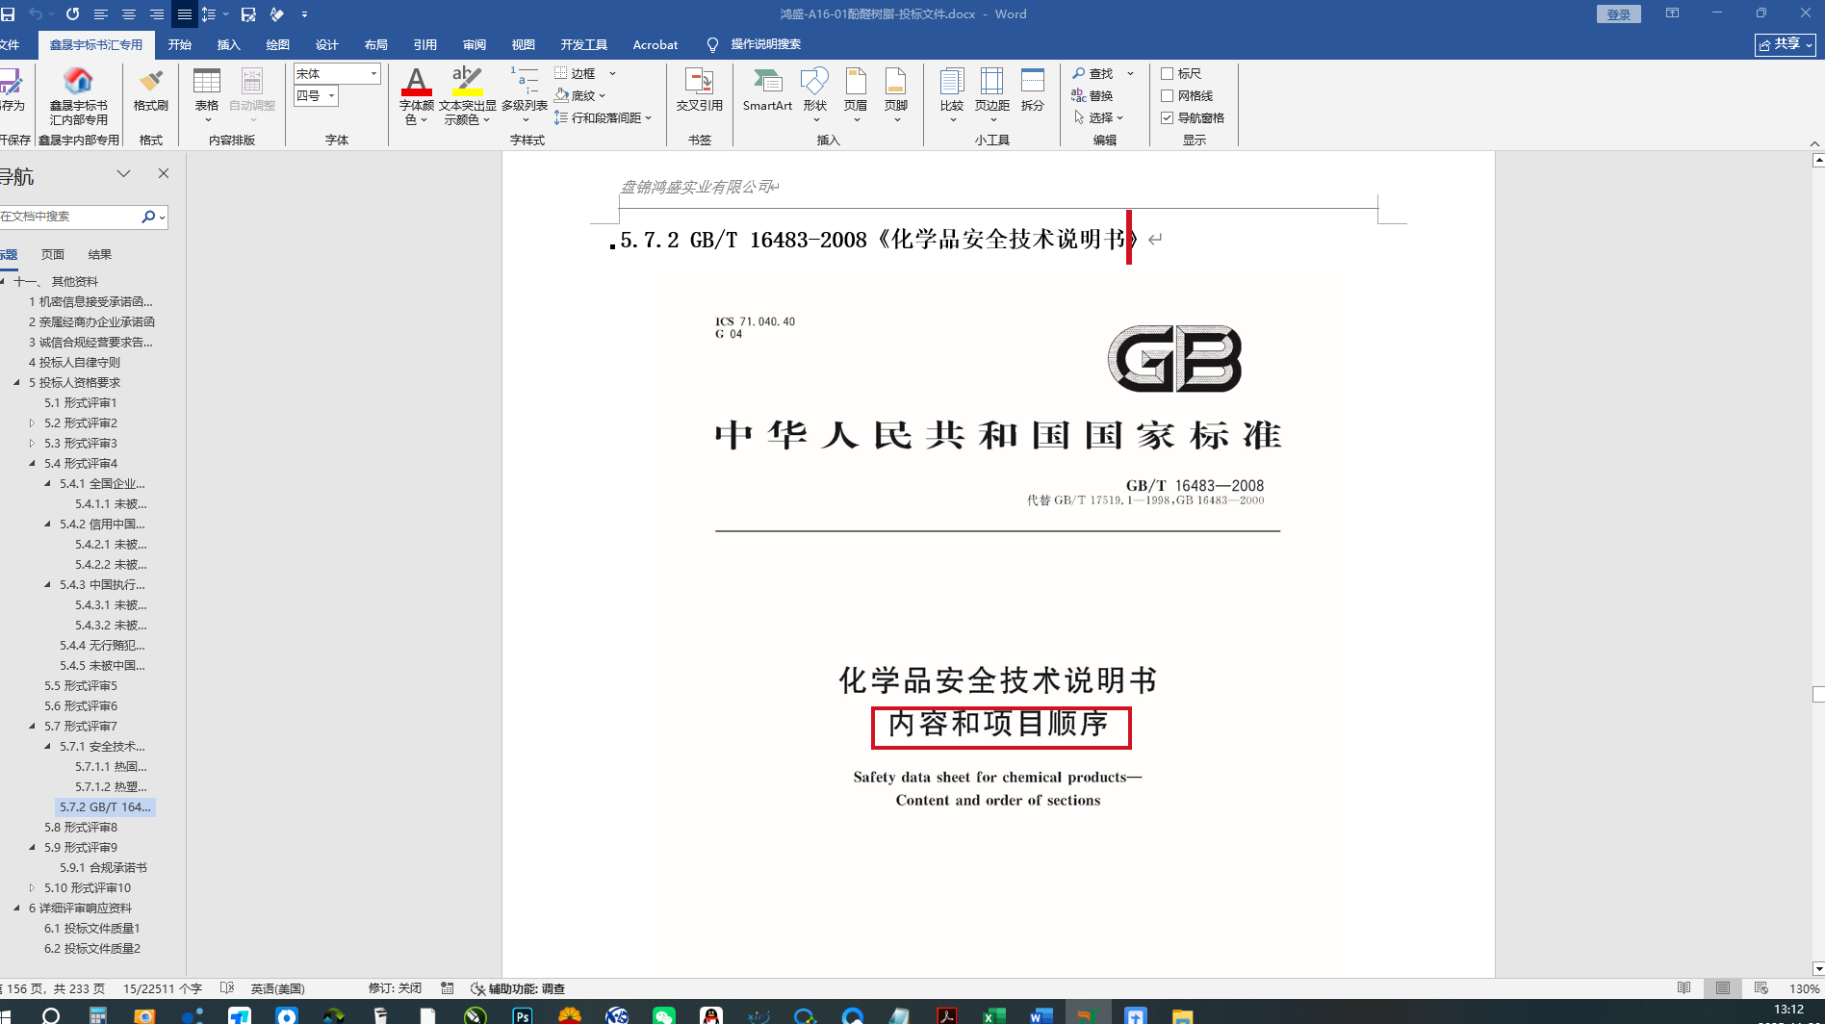Expand the 5.10 形式评审10 tree node

(33, 887)
